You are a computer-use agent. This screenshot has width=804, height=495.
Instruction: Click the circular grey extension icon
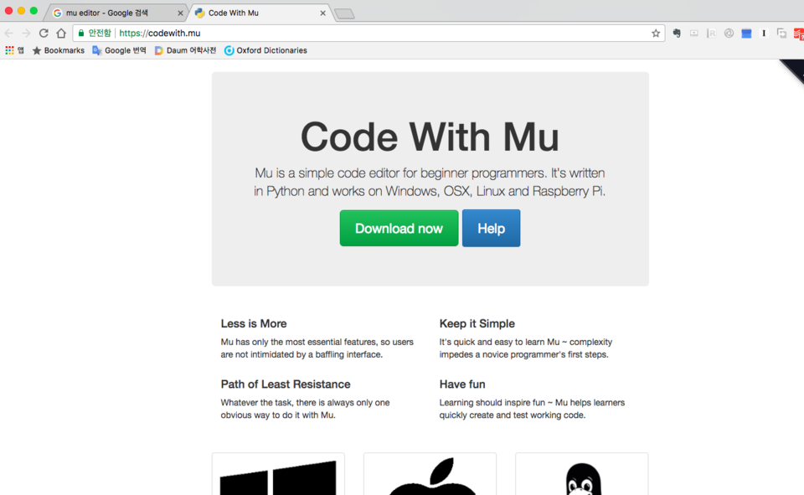click(x=729, y=34)
